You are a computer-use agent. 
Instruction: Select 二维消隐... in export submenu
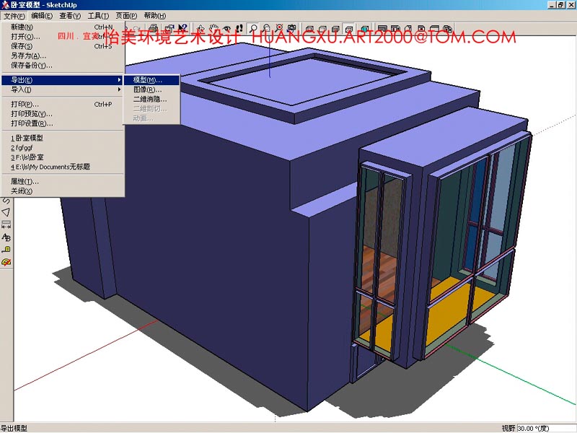151,99
